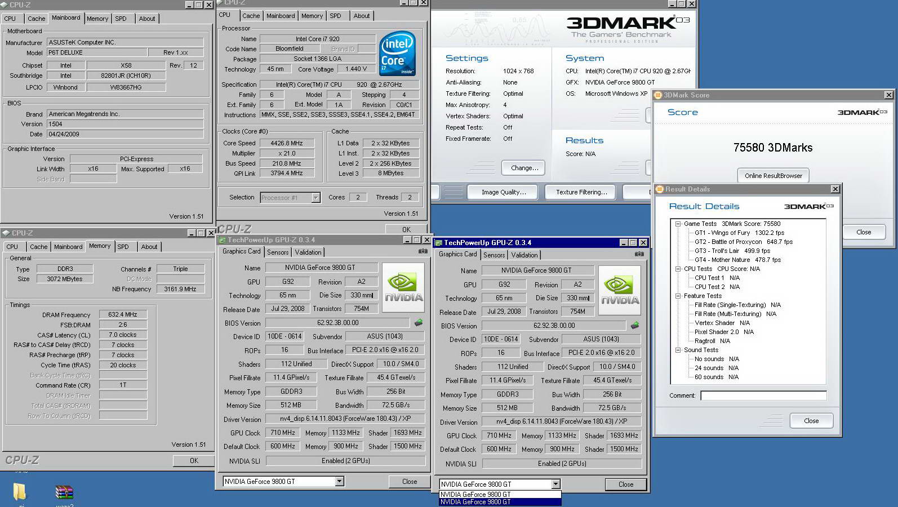Click the Texture Filtering... button in 3DMark03
This screenshot has height=507, width=898.
point(581,192)
